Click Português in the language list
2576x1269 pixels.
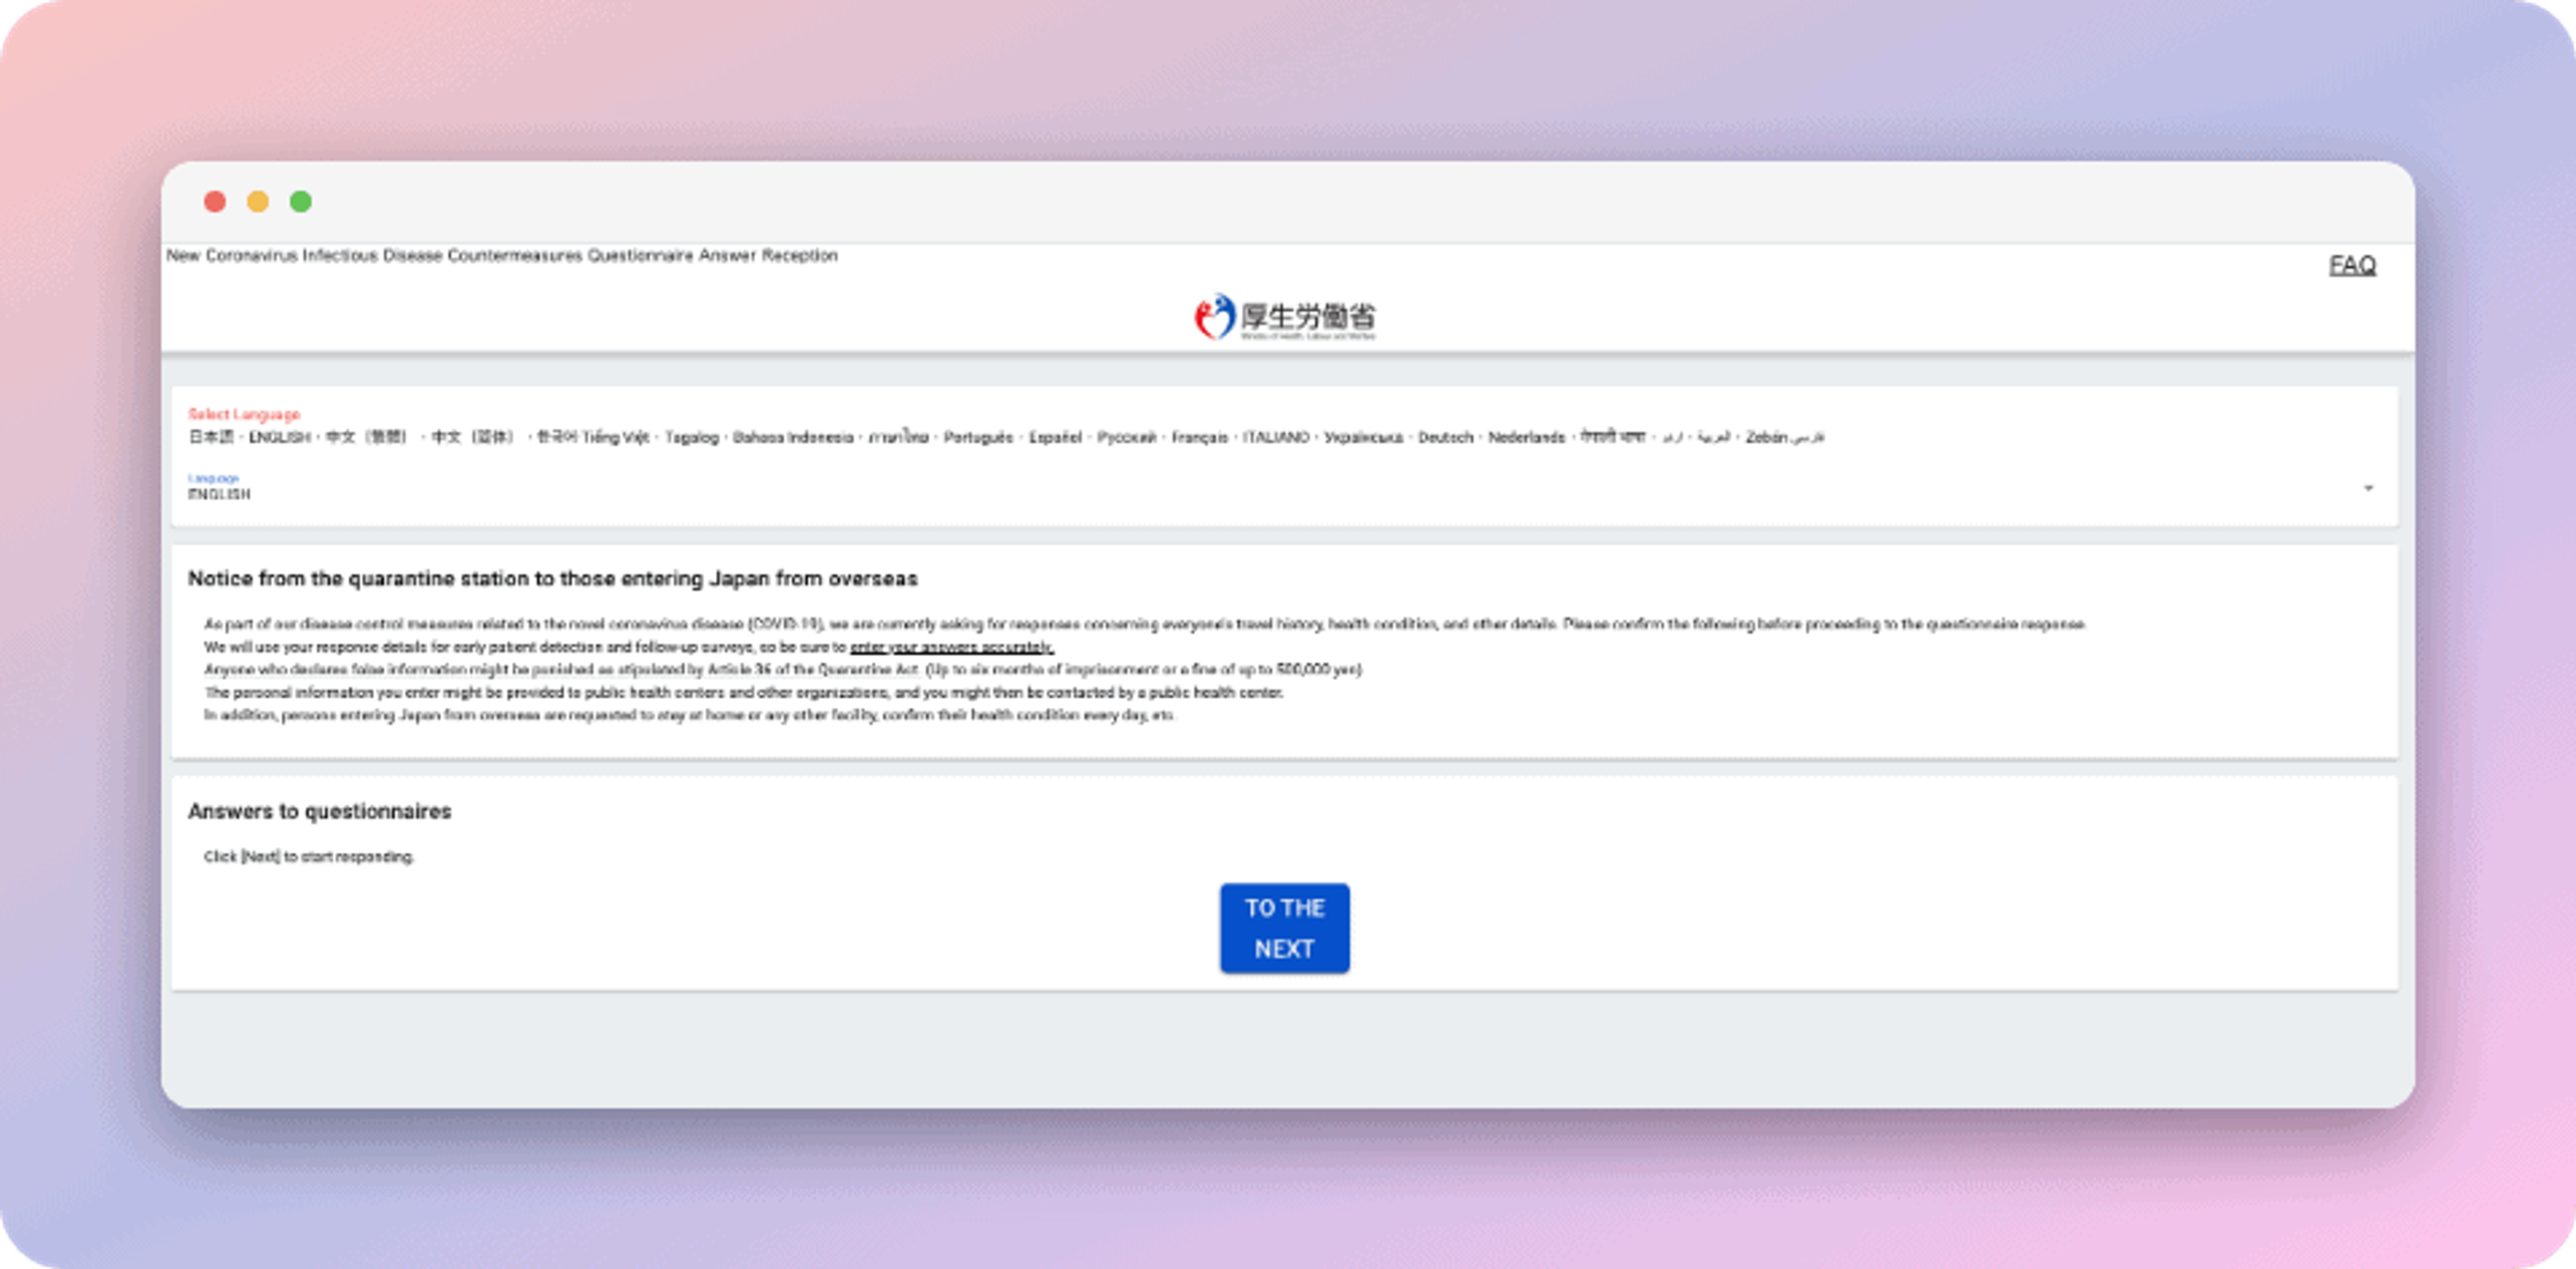coord(978,437)
